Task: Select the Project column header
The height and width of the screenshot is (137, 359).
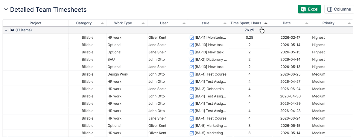Action: coord(36,23)
